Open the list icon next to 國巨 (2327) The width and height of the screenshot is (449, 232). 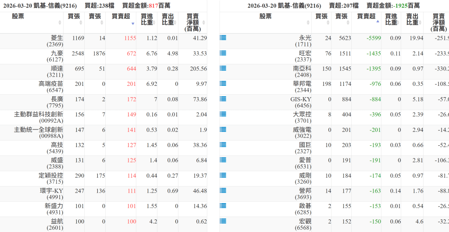(x=223, y=144)
